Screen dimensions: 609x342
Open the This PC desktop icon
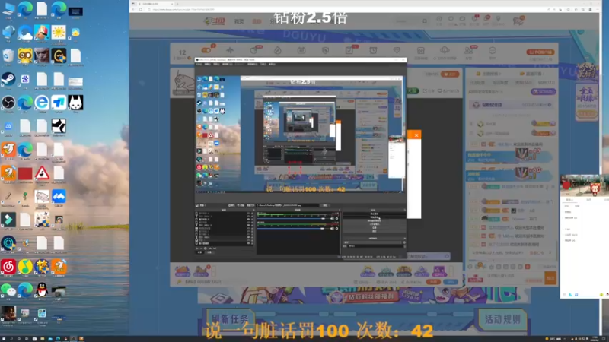point(8,9)
